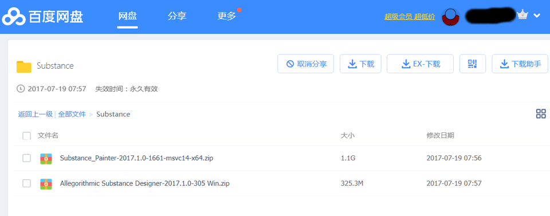Screen dimensions: 550x216
Task: Tick the select-all checkbox in header
Action: (27, 136)
